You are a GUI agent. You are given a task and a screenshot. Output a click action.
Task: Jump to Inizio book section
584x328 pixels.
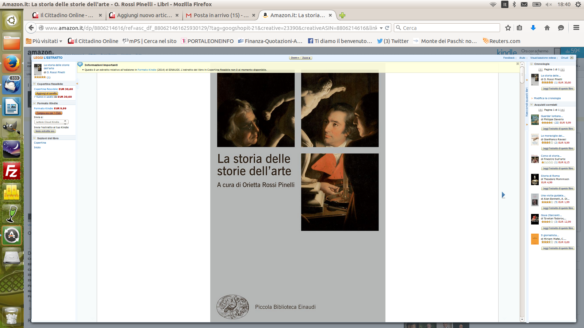click(x=37, y=148)
